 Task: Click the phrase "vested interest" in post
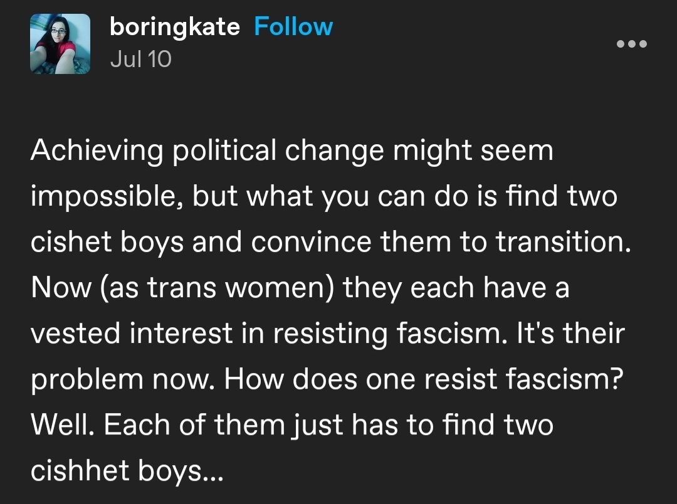132,333
